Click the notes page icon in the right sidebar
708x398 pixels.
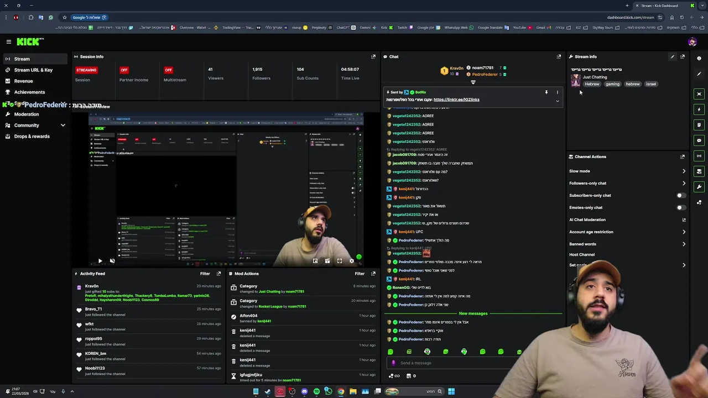699,125
